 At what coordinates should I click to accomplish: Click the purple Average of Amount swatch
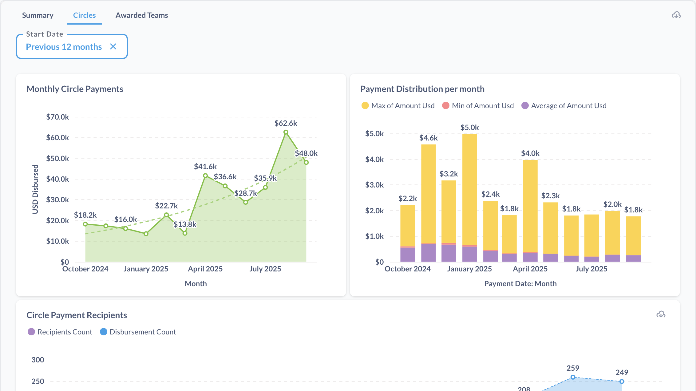[525, 105]
